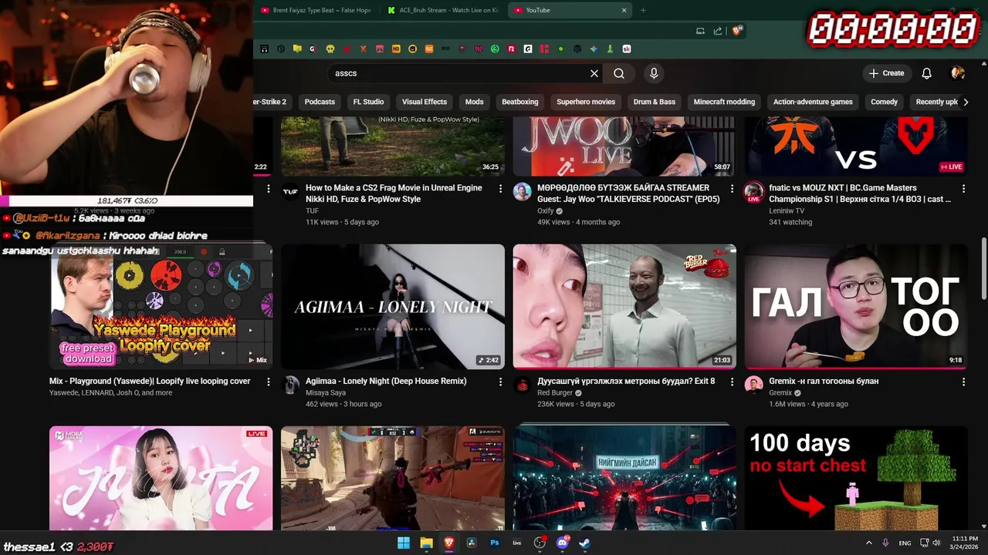The height and width of the screenshot is (555, 988).
Task: Open a new browser tab
Action: 643,10
